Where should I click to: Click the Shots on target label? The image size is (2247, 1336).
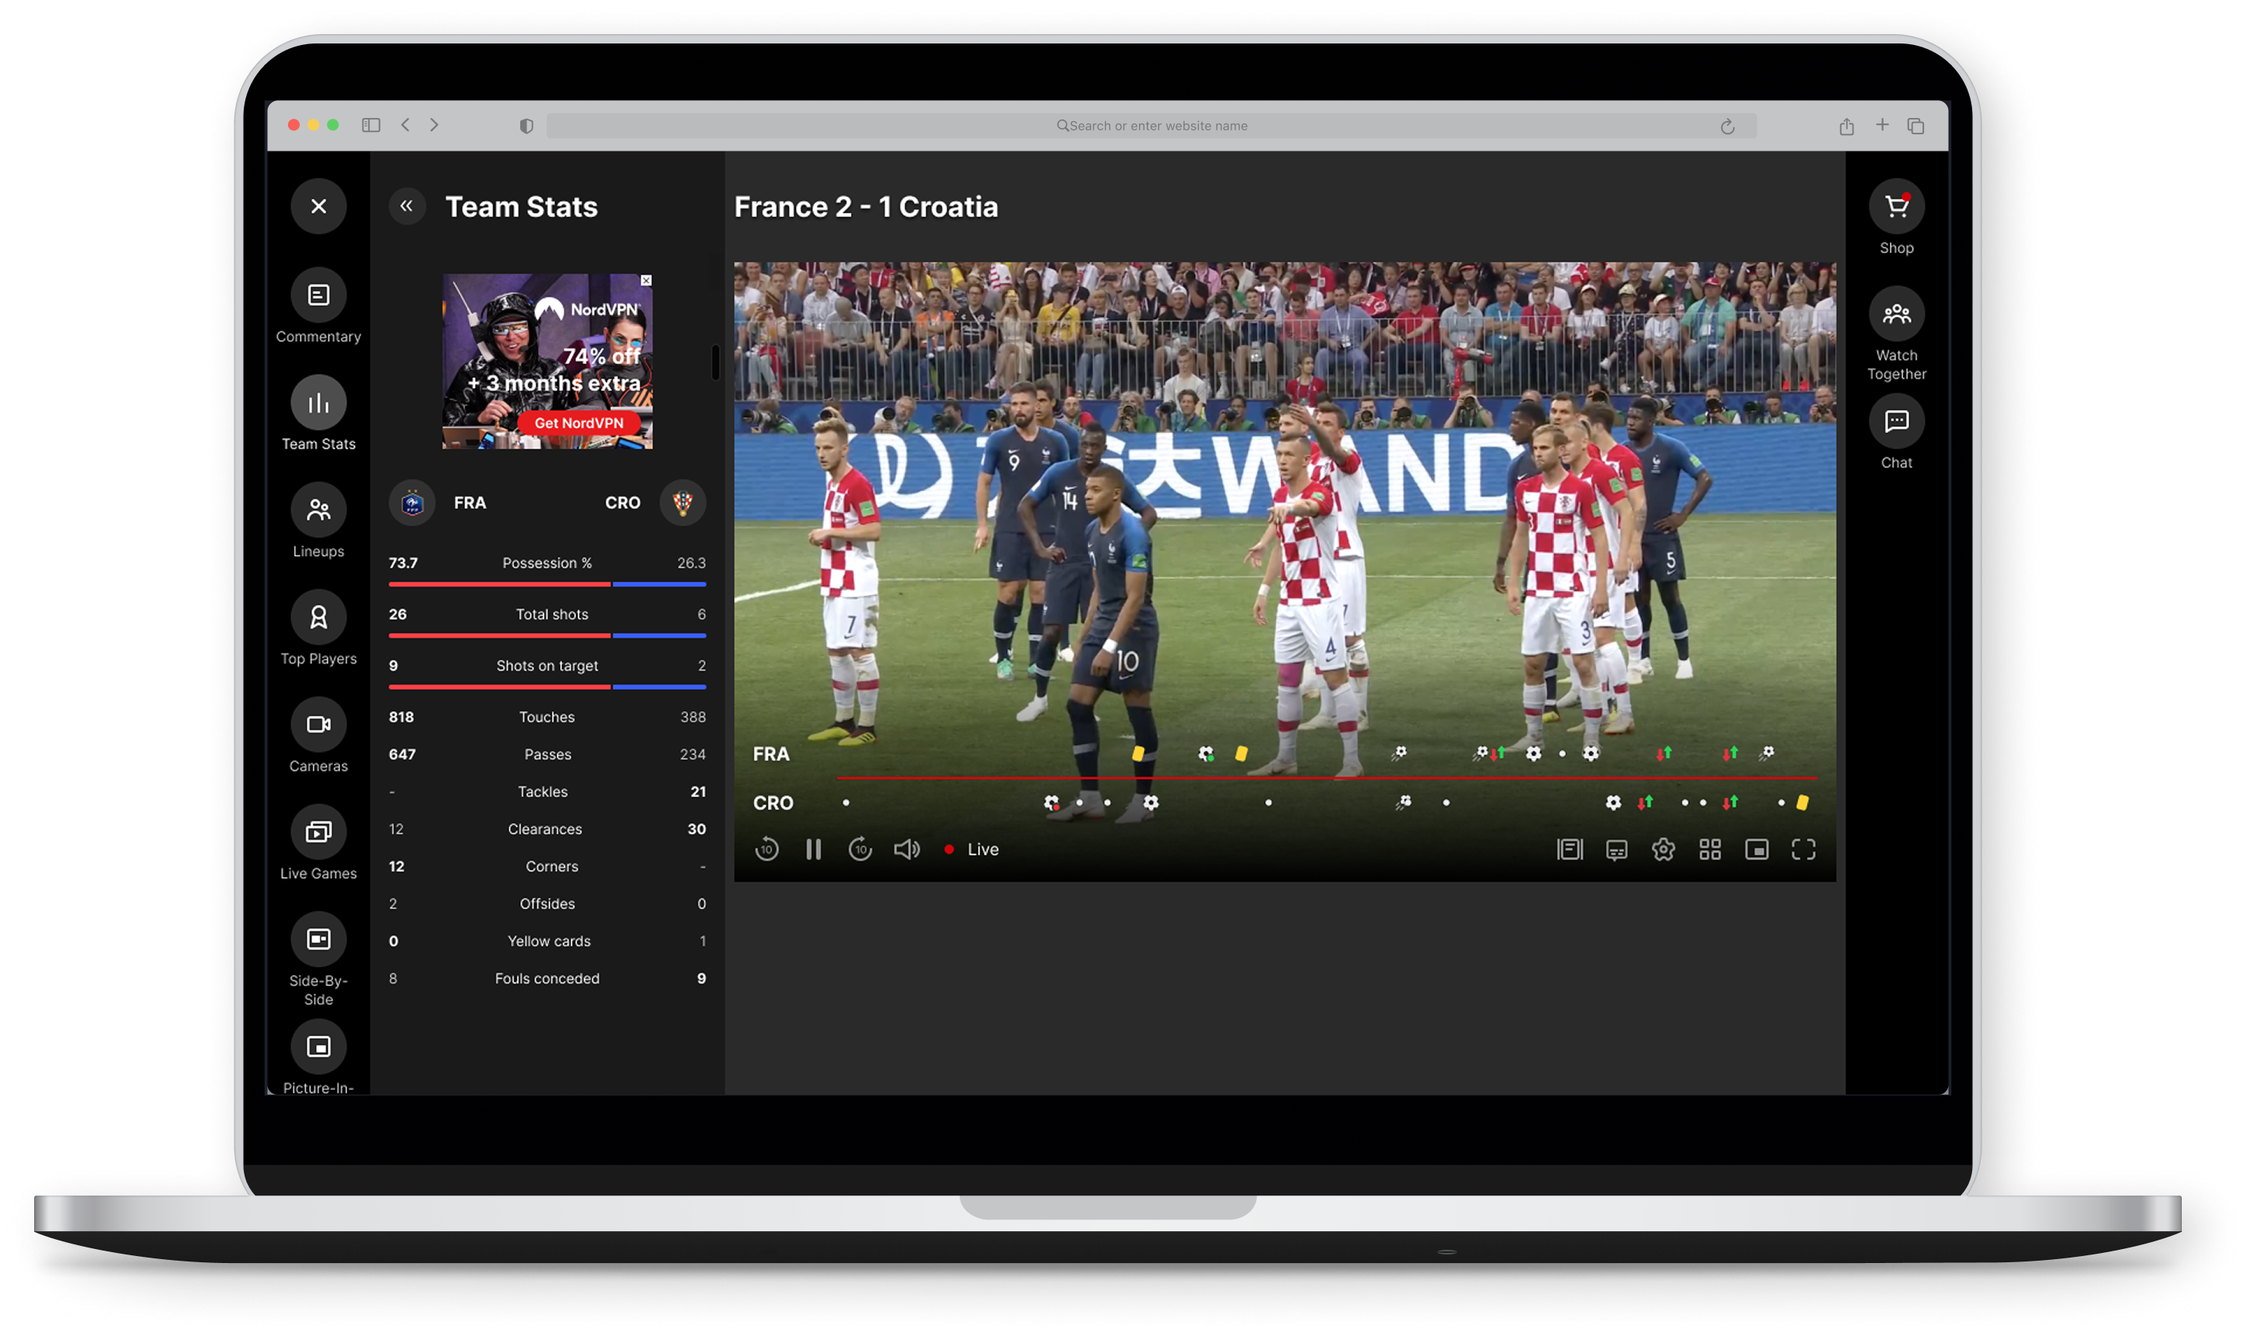tap(547, 666)
